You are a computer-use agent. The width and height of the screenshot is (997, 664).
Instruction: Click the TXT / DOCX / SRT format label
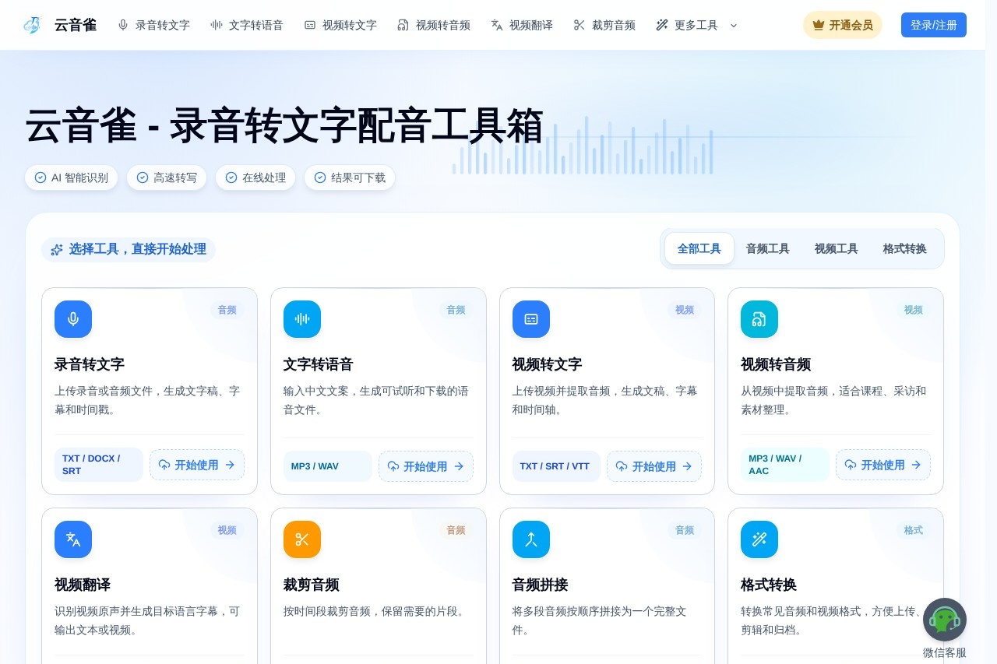click(99, 465)
